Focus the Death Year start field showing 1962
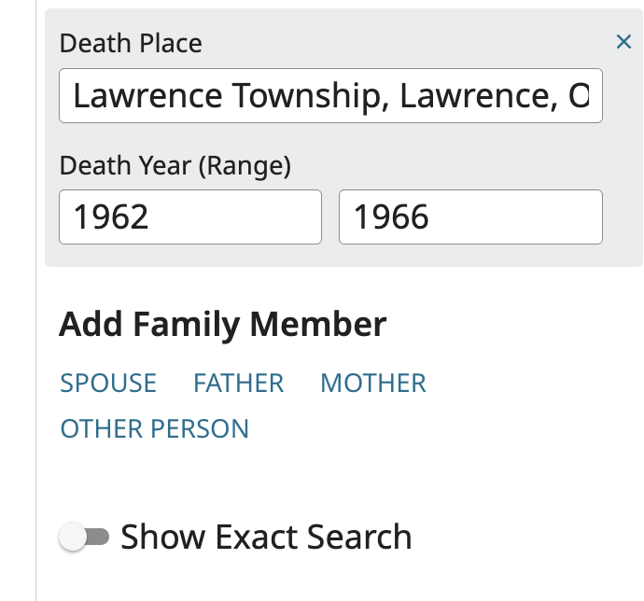Viewport: 644px width, 601px height. click(190, 217)
